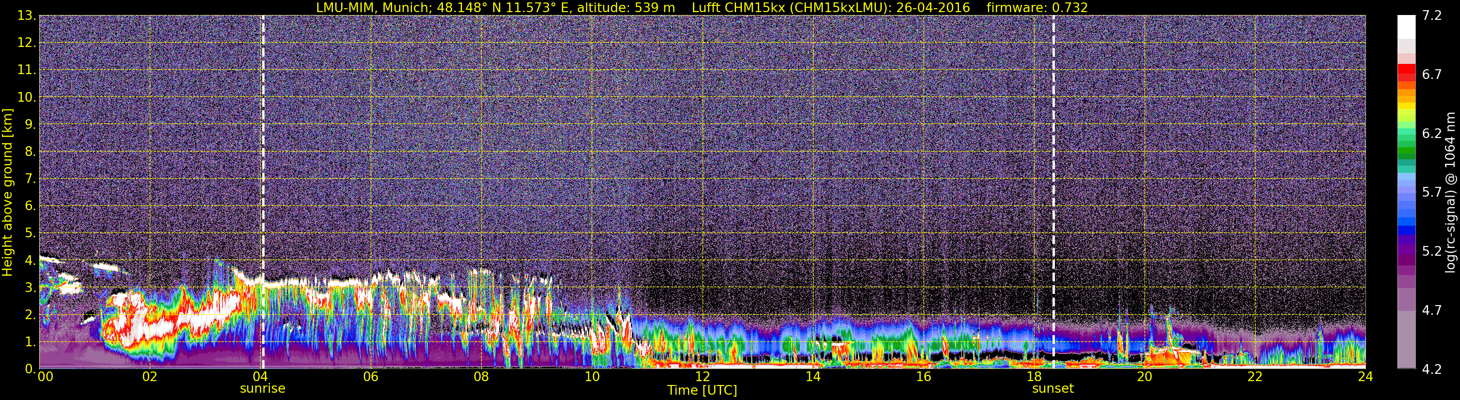Viewport: 1460px width, 400px height.
Task: Click the white segment at colorbar top
Action: [1406, 27]
